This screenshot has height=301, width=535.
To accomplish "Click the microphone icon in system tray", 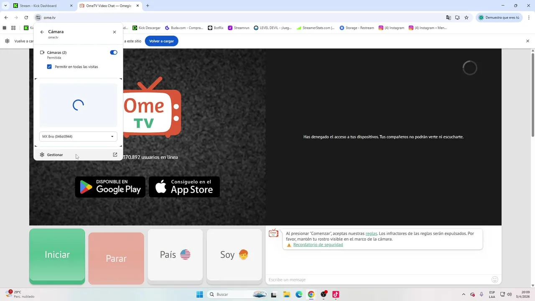I will coord(481,294).
